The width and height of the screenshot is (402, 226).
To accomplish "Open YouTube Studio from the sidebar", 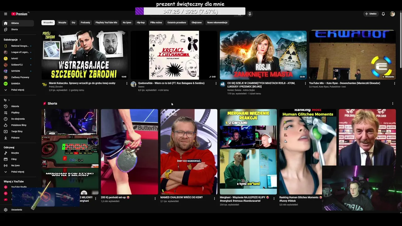I will [x=18, y=187].
